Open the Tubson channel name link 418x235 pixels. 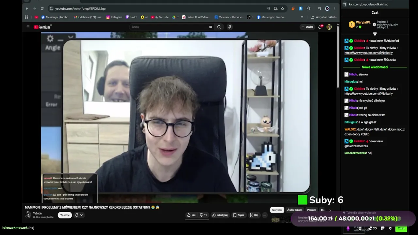[37, 213]
